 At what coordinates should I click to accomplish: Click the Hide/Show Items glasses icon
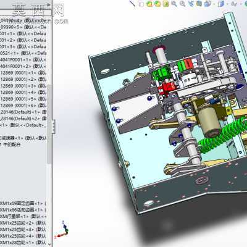point(234,4)
